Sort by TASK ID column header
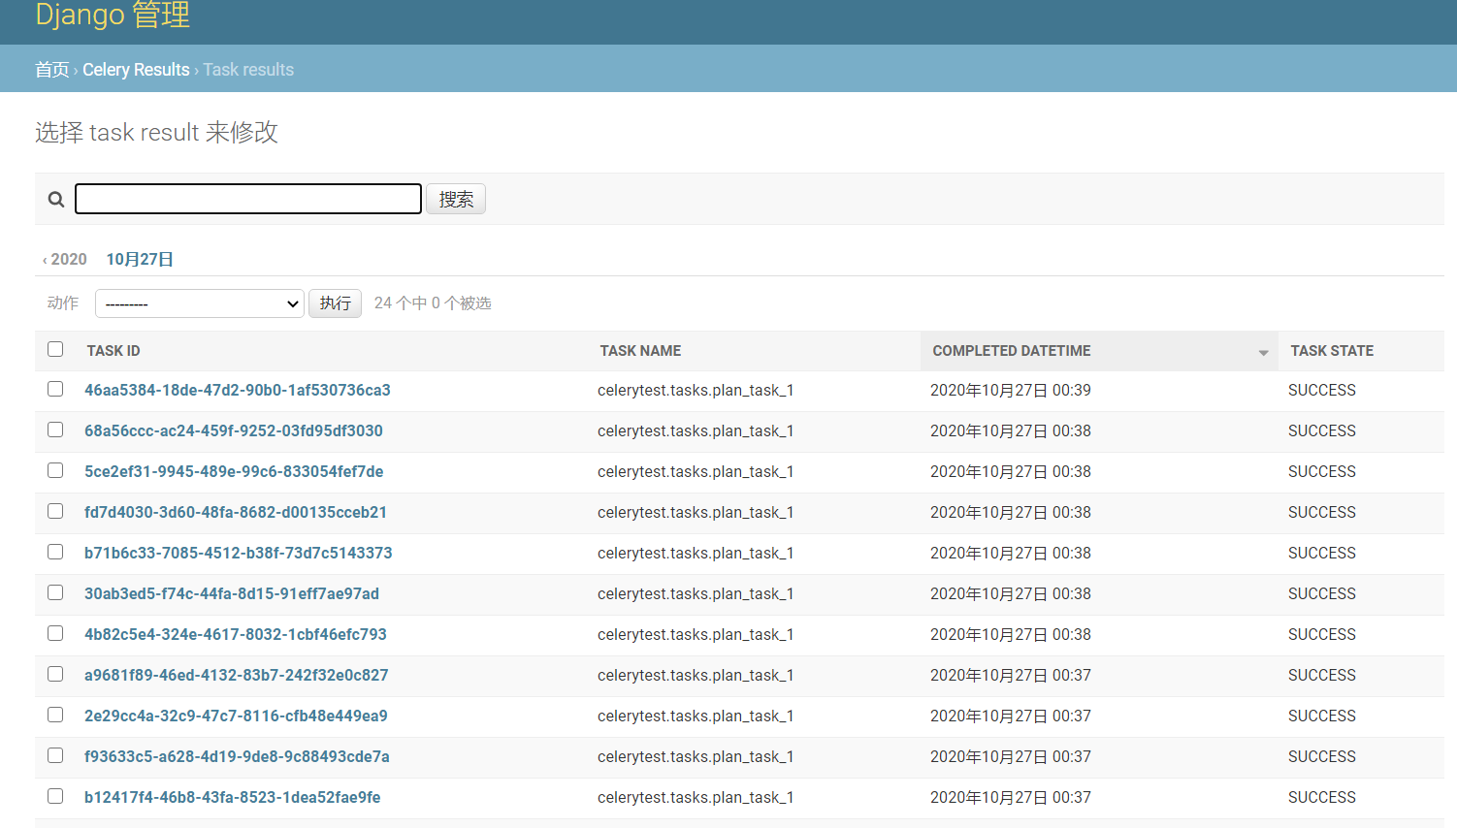Viewport: 1457px width, 828px height. point(113,350)
